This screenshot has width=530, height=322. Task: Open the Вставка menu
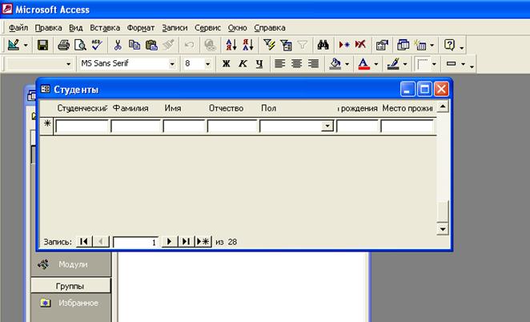[105, 28]
